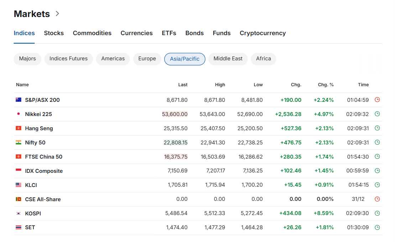This screenshot has height=242, width=395.
Task: Click the green clock icon in Nikkei 225 row
Action: 377,114
